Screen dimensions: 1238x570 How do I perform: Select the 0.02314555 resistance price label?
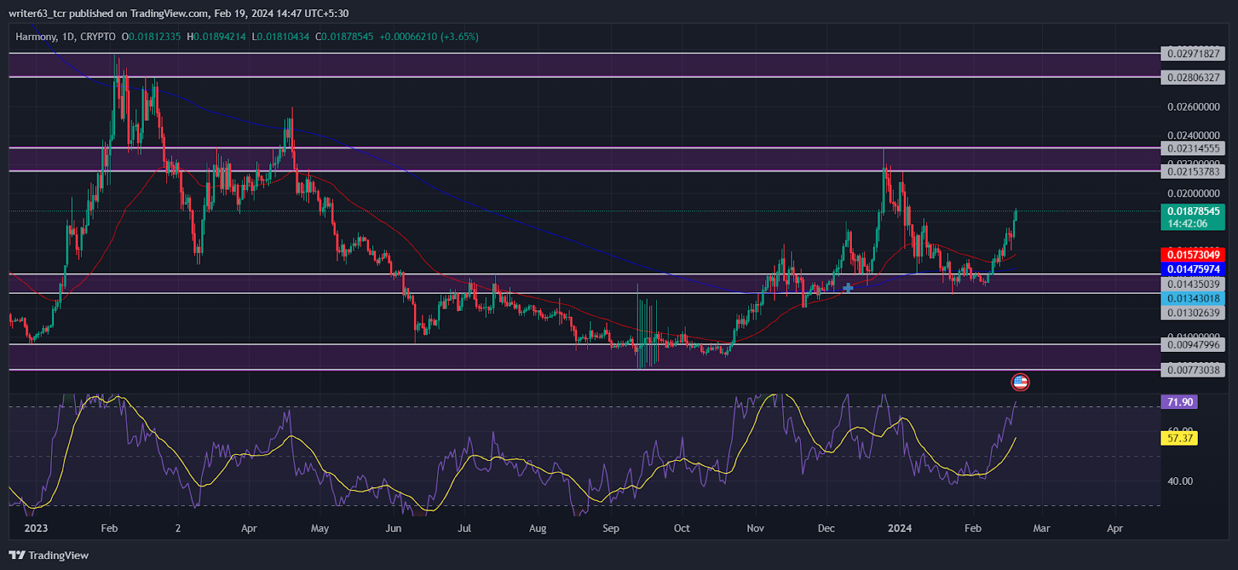[1193, 148]
